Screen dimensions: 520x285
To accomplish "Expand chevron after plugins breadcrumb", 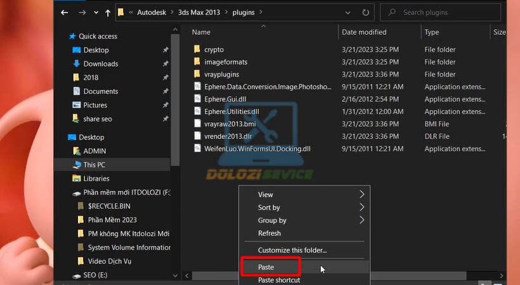I will (x=261, y=12).
